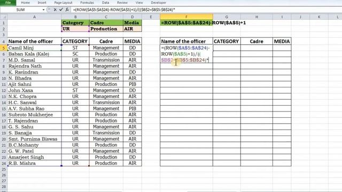Select the name N.K. Chopra
342x192 pixels.
(22, 97)
